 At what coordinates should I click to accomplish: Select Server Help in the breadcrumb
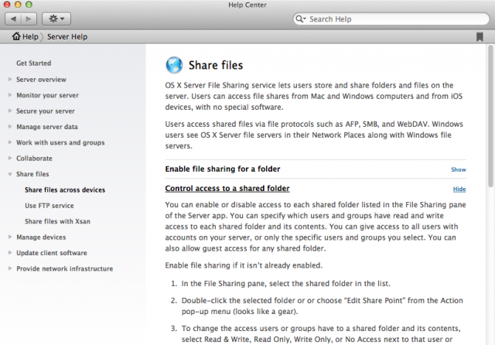pos(67,37)
